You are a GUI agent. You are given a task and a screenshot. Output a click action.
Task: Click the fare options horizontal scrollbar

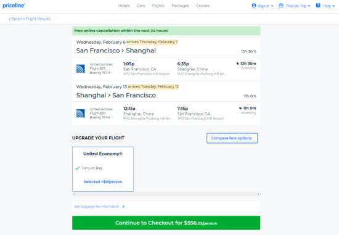[166, 194]
